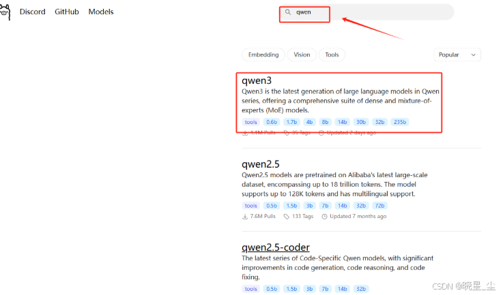Select the 7b tag under qwen2.5
The width and height of the screenshot is (503, 295).
coord(325,206)
